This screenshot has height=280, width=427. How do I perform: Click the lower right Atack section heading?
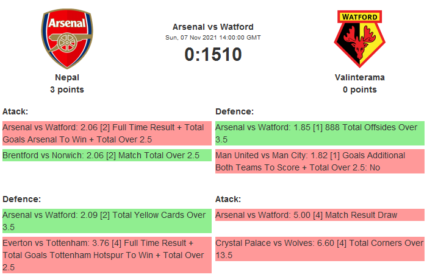coord(228,199)
